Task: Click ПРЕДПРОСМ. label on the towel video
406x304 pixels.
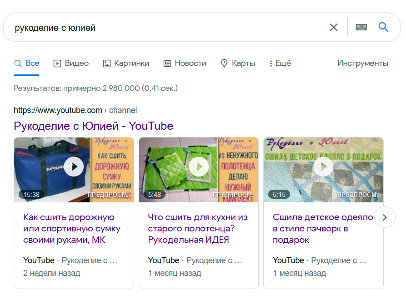Action: point(233,195)
